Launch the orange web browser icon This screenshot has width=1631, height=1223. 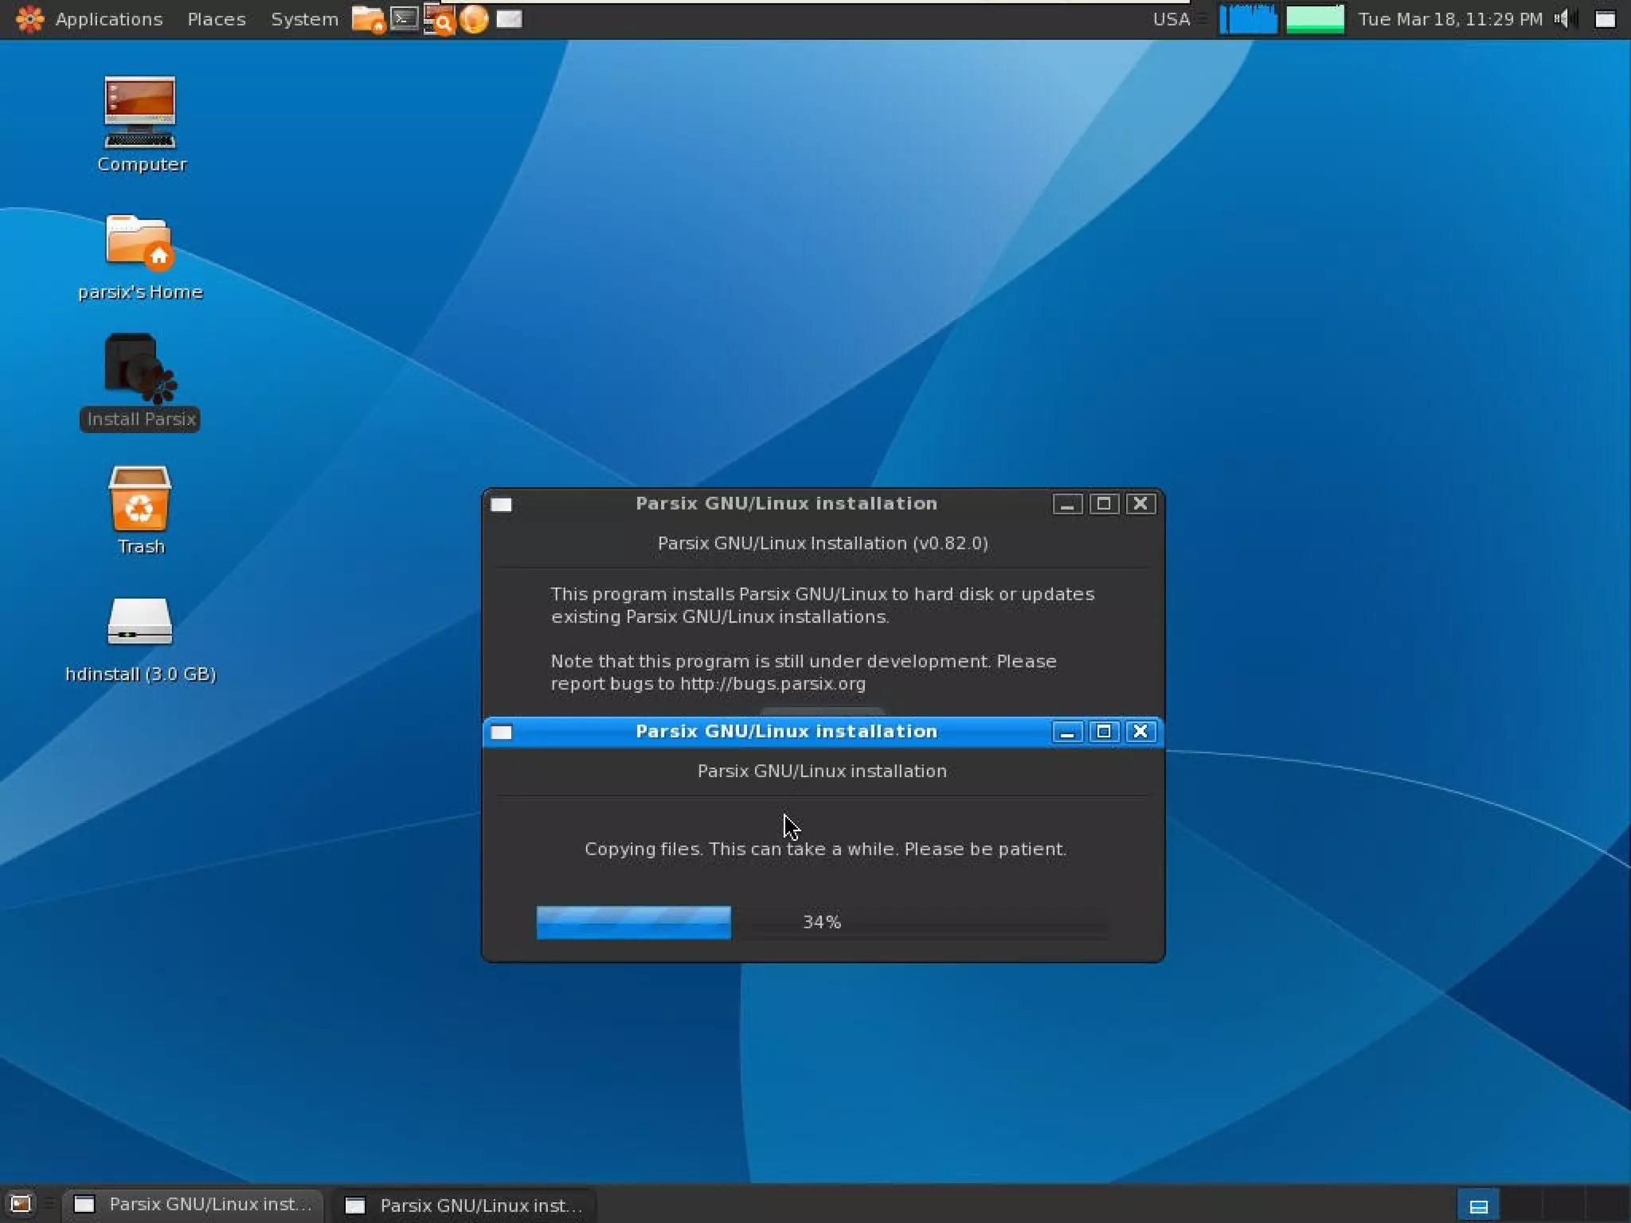click(474, 19)
